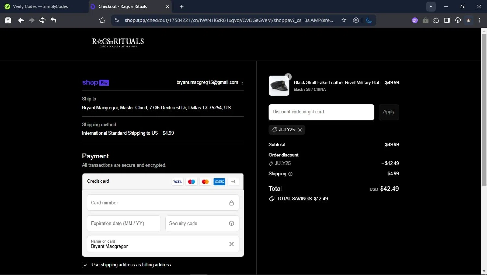Click the browser forward arrow
Viewport: 487px width, 275px height.
tap(31, 20)
